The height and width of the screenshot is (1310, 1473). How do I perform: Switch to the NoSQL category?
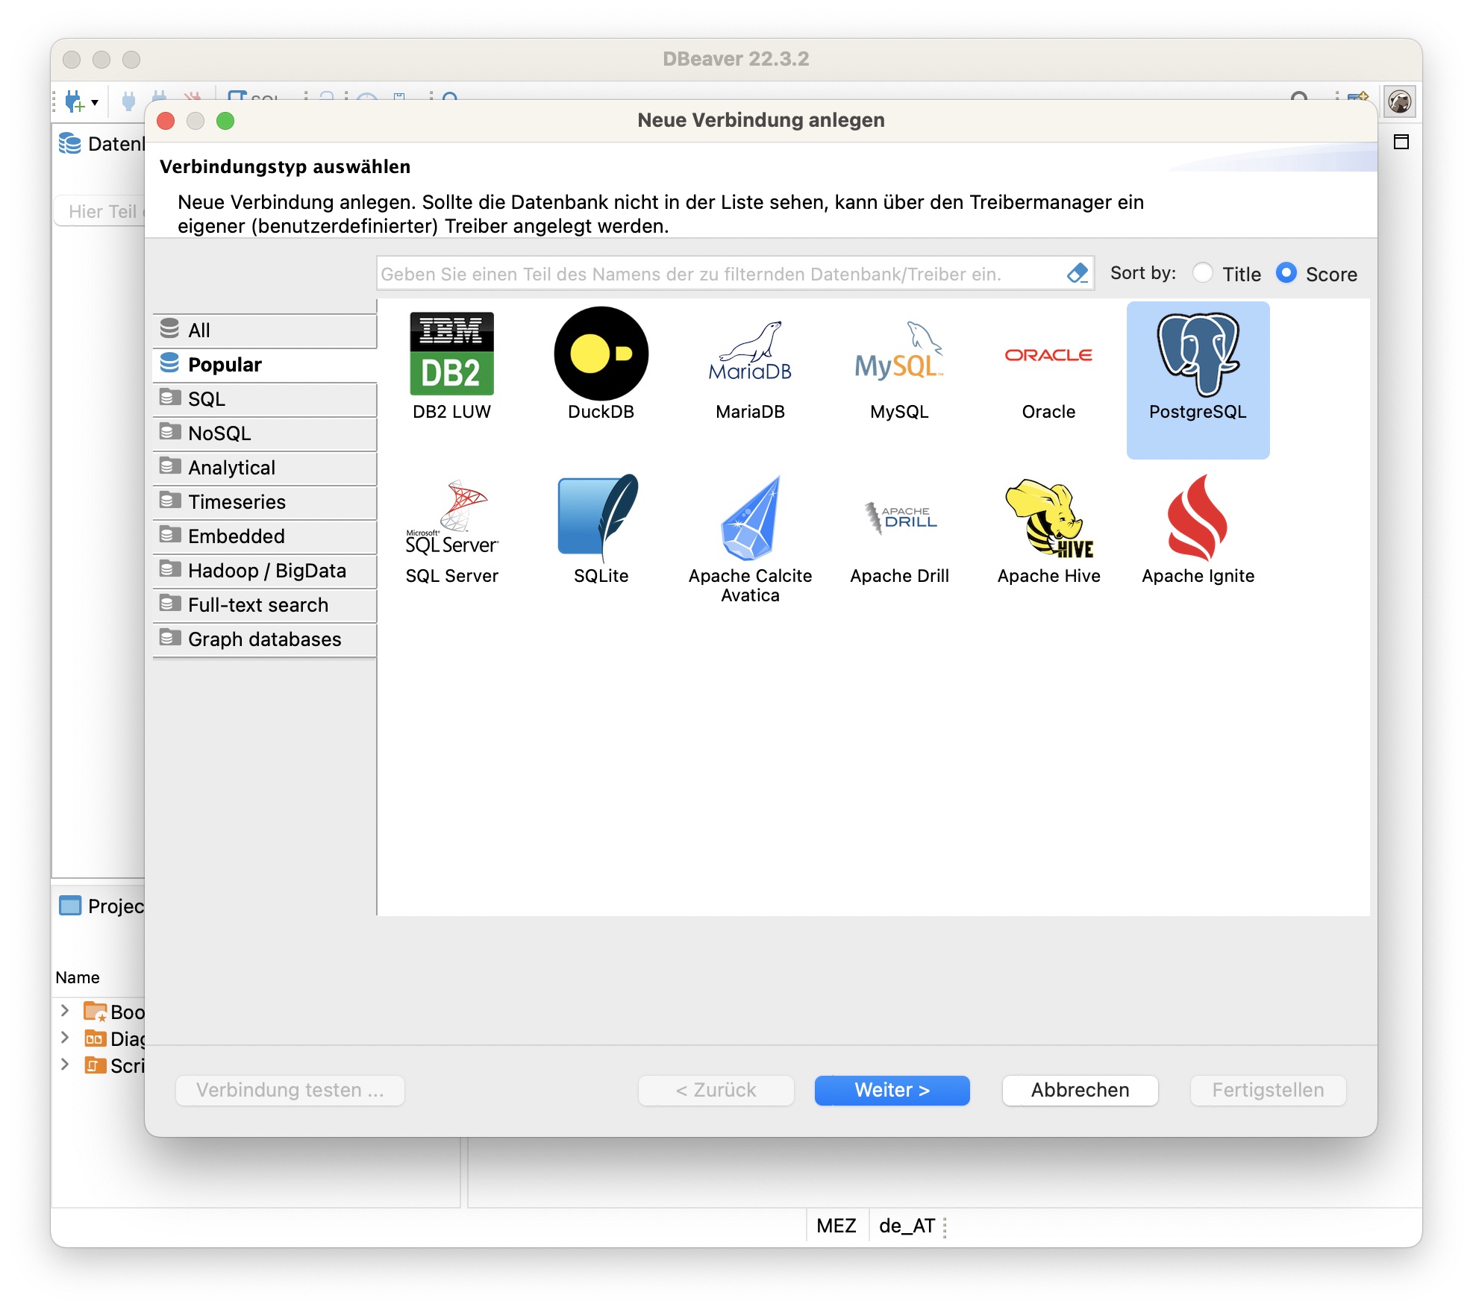[x=219, y=433]
